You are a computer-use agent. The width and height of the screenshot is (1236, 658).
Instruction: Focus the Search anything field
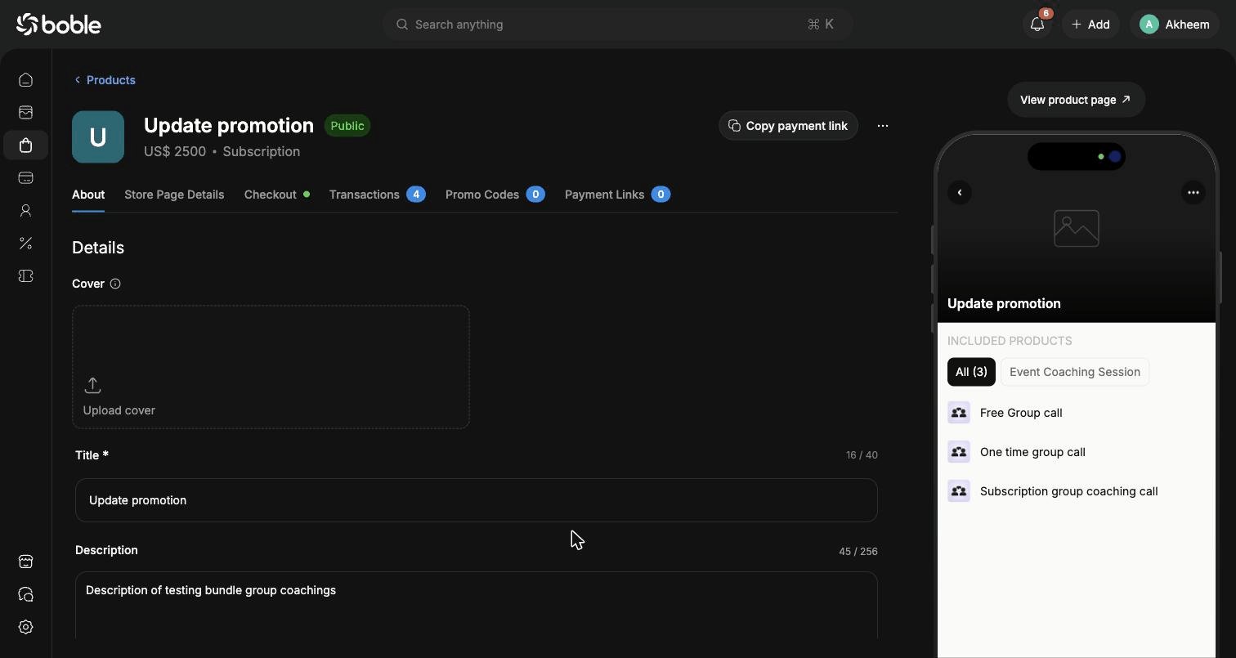618,25
